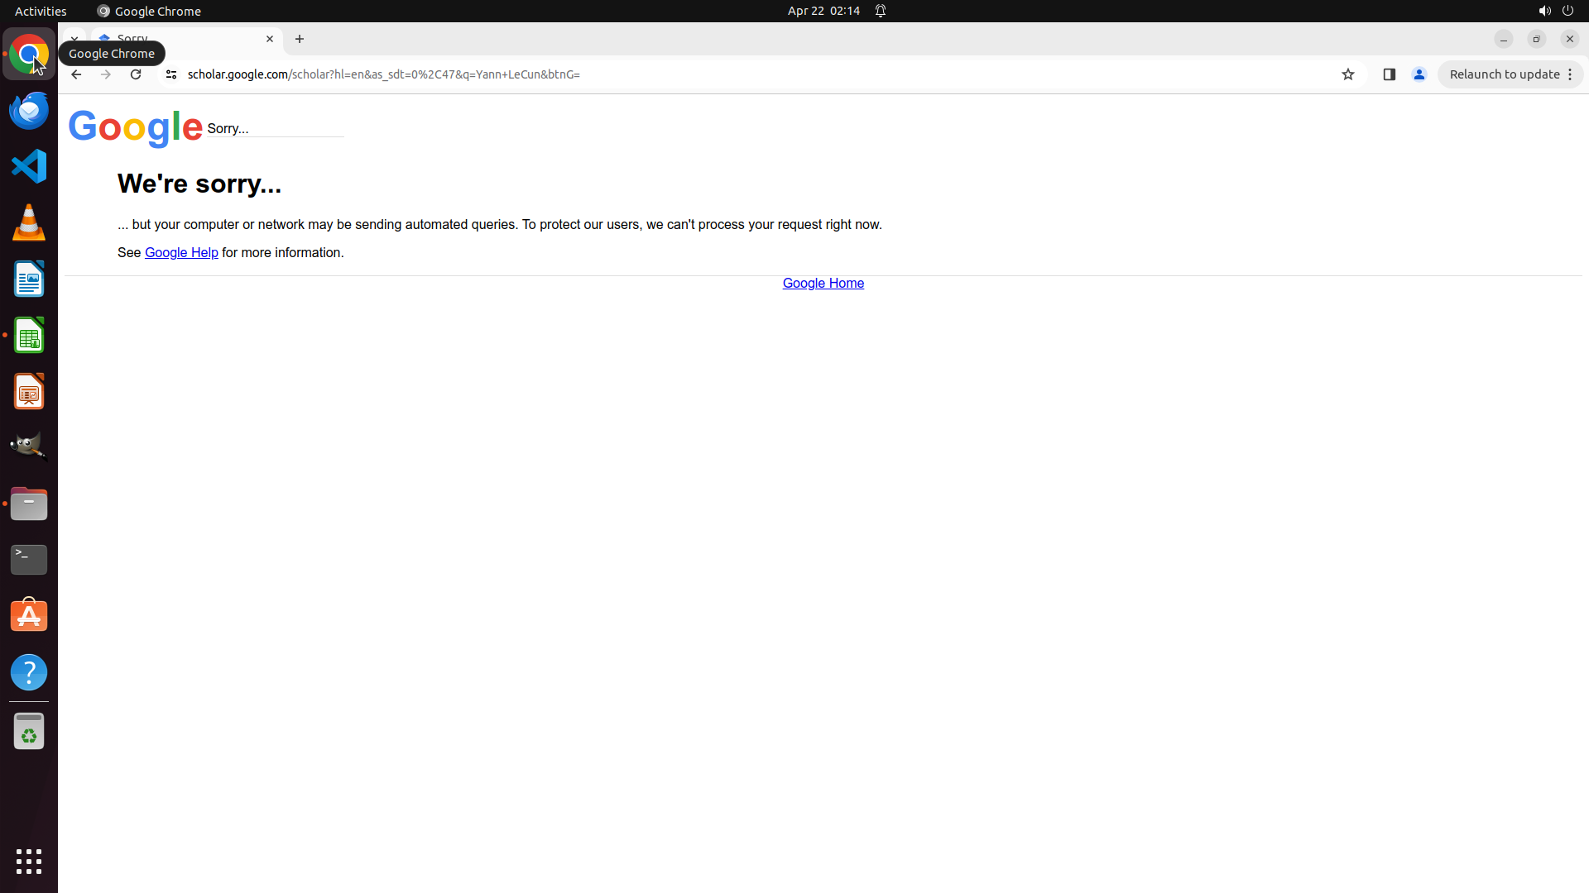
Task: Bookmark this page with star icon
Action: [1348, 74]
